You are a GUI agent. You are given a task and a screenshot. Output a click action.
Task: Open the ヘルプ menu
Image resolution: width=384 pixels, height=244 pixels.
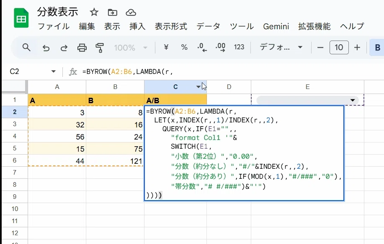point(352,26)
